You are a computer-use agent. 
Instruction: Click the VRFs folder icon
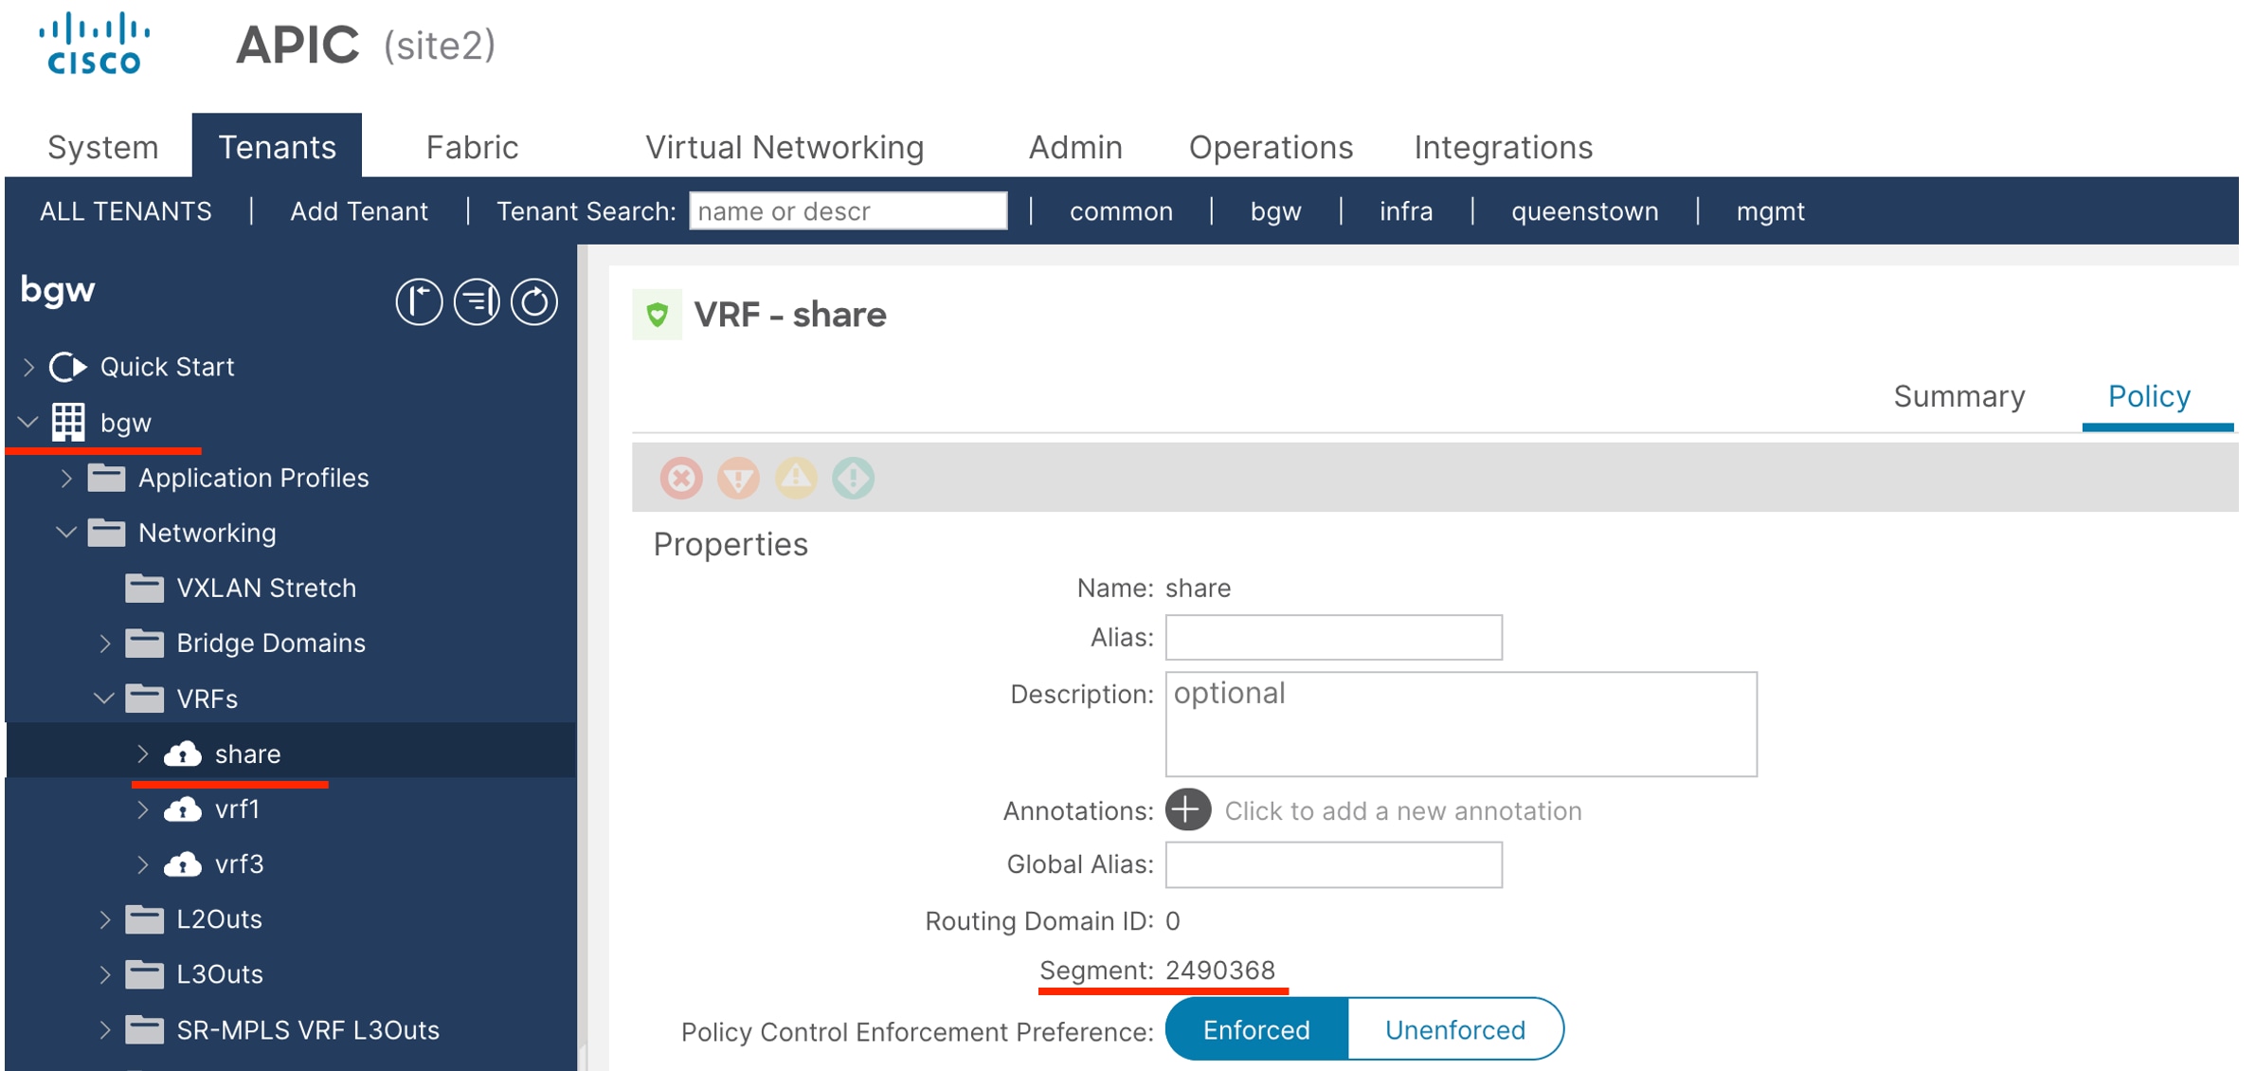144,699
